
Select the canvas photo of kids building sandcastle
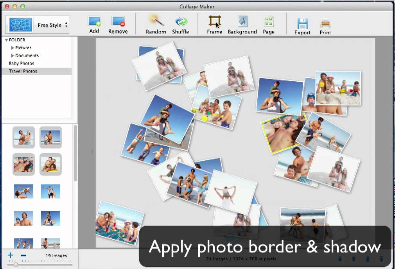tap(338, 88)
